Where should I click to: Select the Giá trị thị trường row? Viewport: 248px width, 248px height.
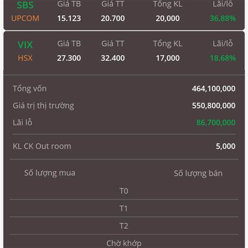click(124, 106)
